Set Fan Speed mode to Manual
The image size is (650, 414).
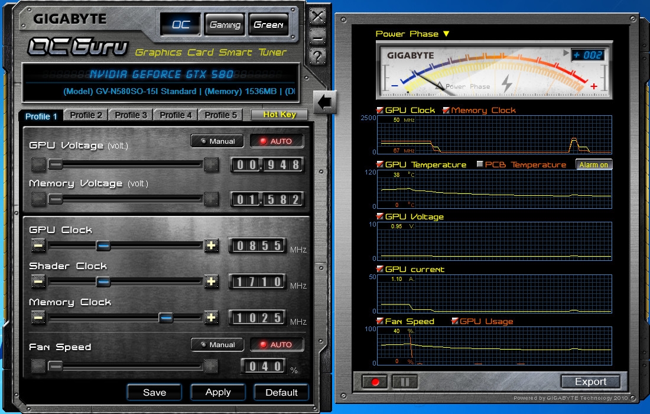[217, 344]
